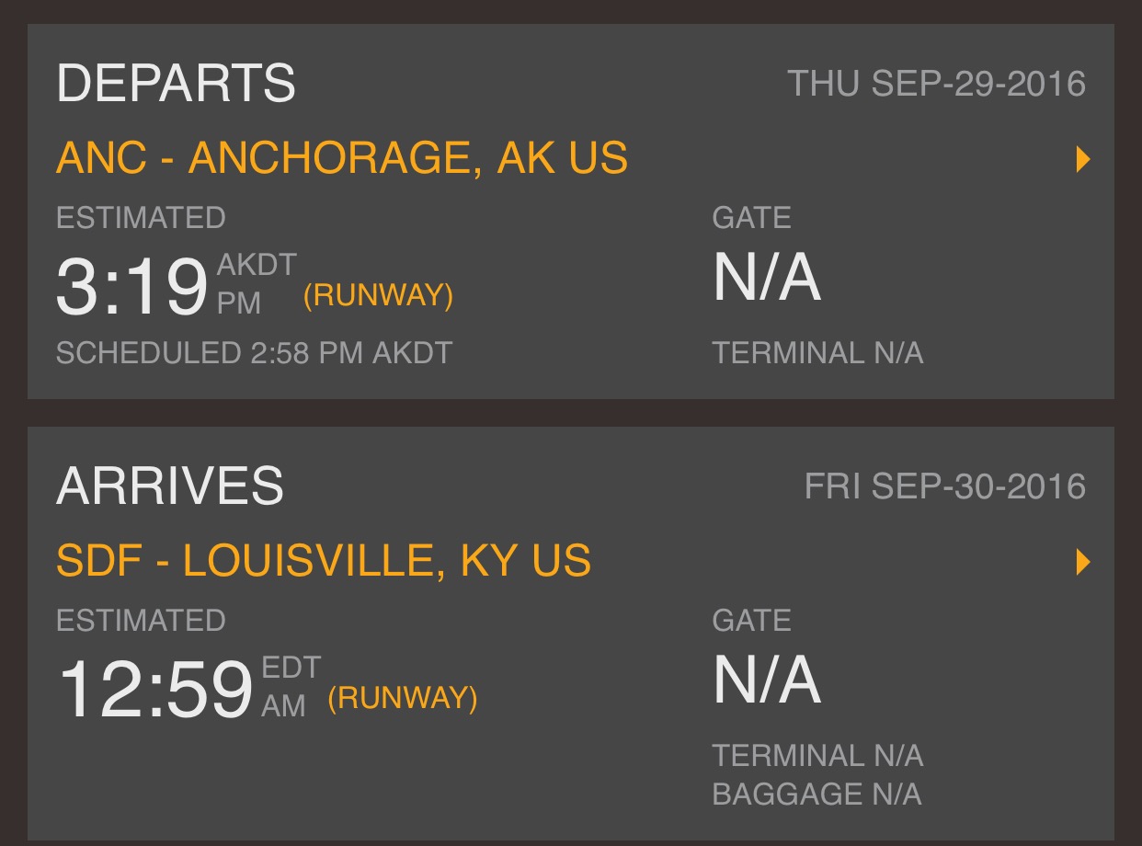Open the Anchorage departure airport arrow
Viewport: 1142px width, 846px height.
coord(1083,159)
